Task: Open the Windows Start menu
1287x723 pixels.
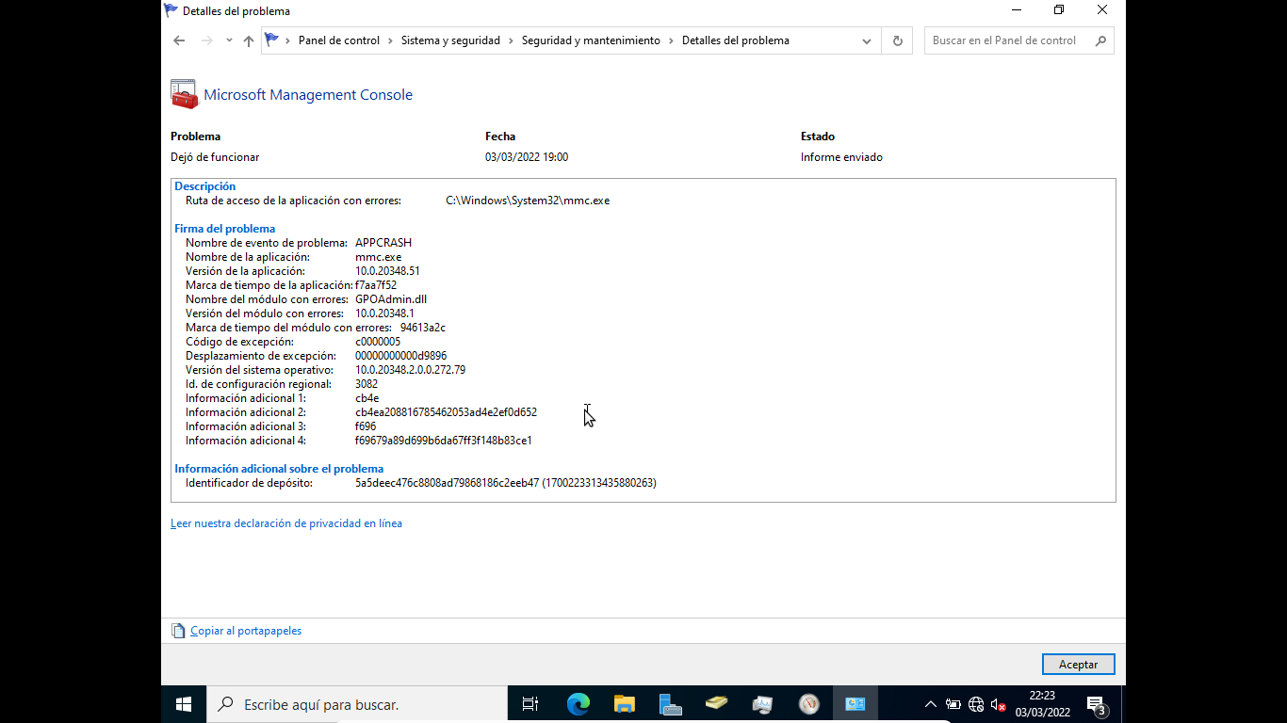Action: pyautogui.click(x=184, y=704)
